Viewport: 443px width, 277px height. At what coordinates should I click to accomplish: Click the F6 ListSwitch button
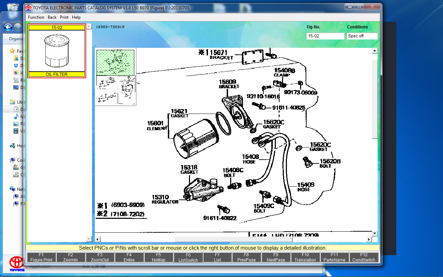pyautogui.click(x=188, y=257)
